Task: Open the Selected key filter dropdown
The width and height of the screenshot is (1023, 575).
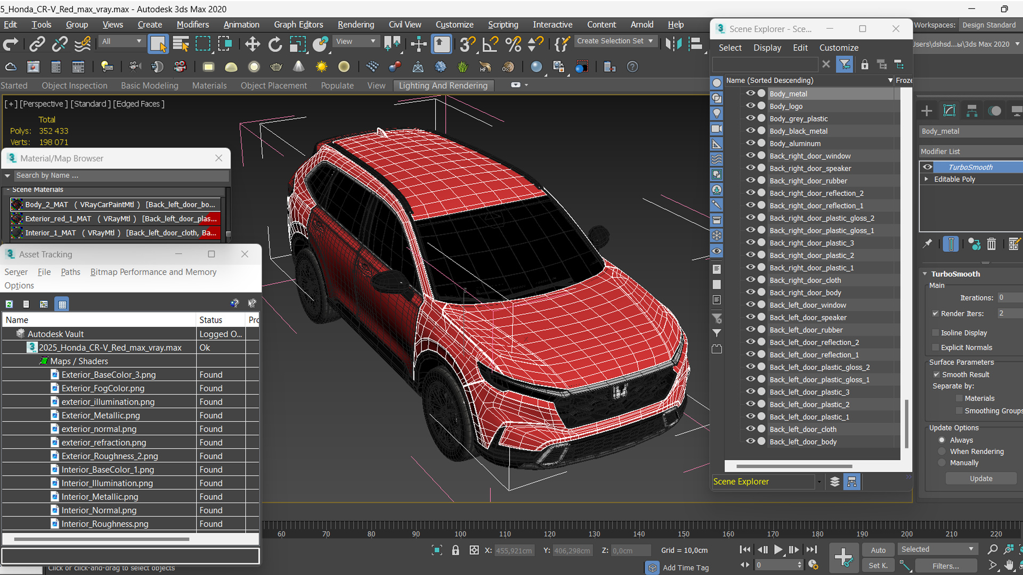Action: (x=937, y=549)
